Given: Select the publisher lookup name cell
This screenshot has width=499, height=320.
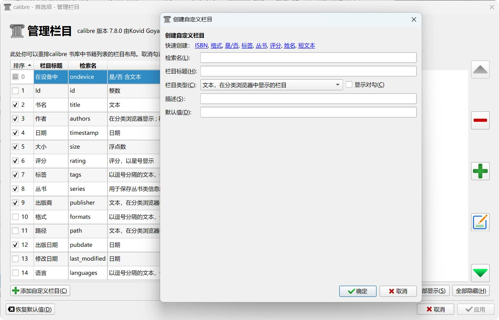Looking at the screenshot, I should click(x=88, y=203).
